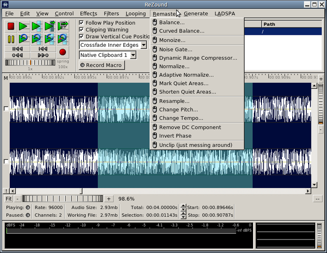Open the LADSPA menu

[225, 13]
